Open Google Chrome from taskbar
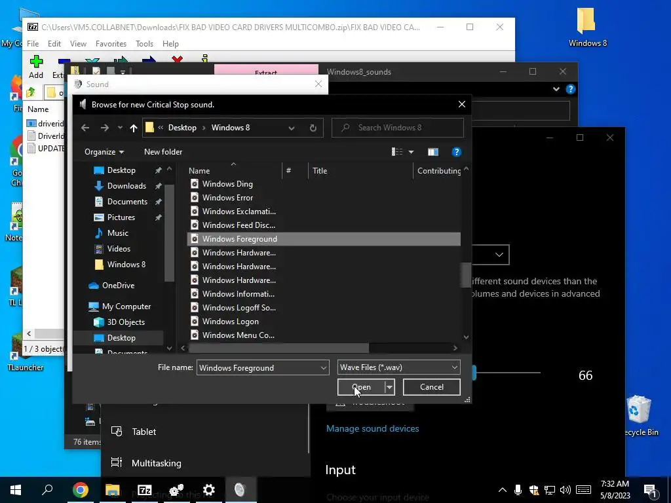Viewport: 671px width, 503px height. point(80,490)
